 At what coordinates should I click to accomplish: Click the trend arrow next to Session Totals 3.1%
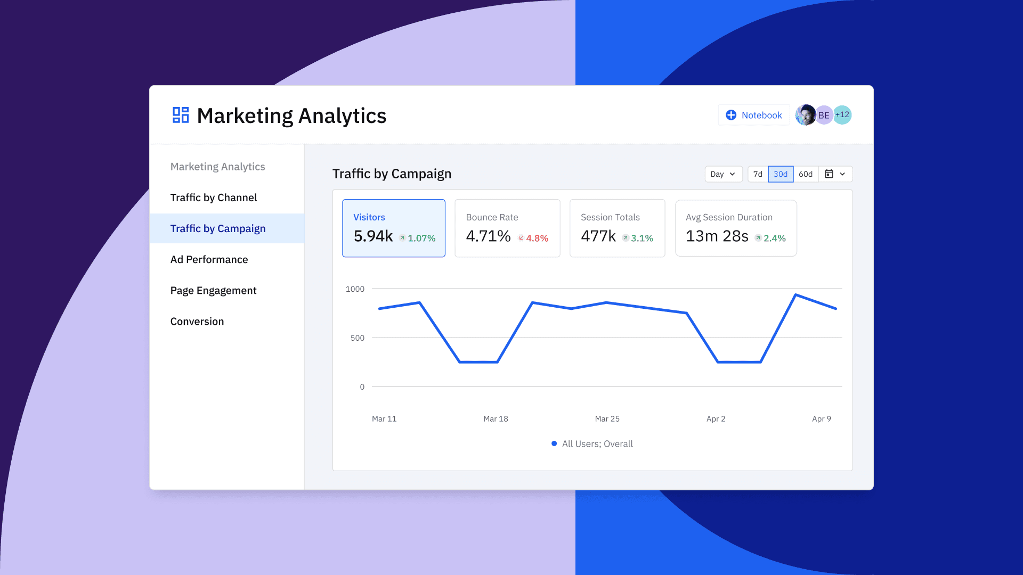pyautogui.click(x=625, y=239)
